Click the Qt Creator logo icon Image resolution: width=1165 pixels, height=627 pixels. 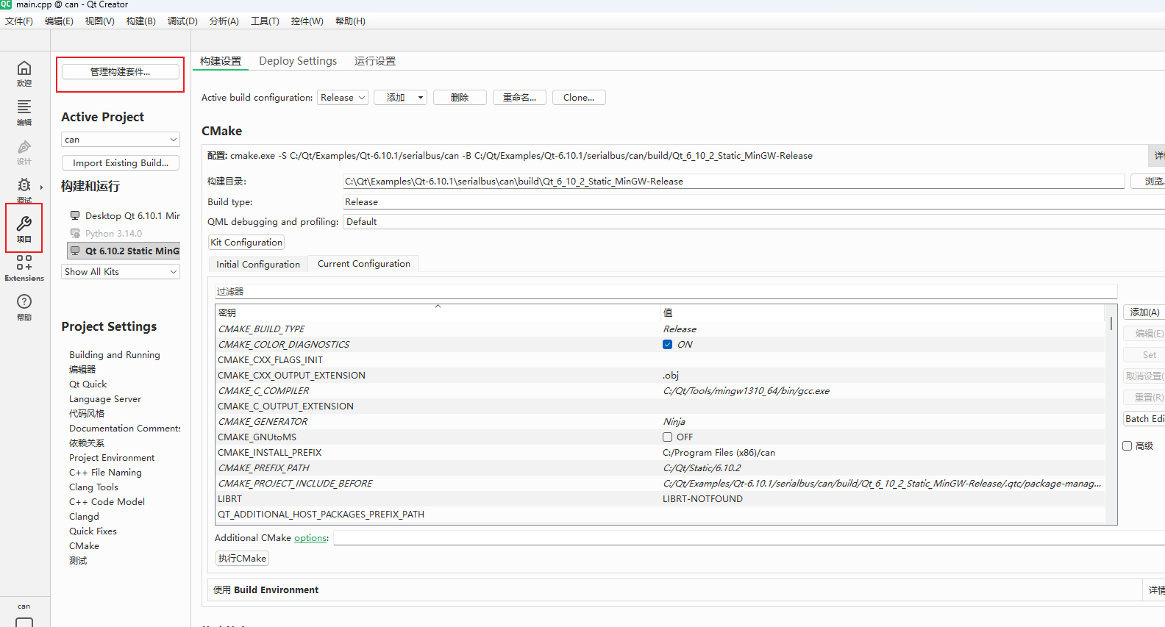click(6, 4)
